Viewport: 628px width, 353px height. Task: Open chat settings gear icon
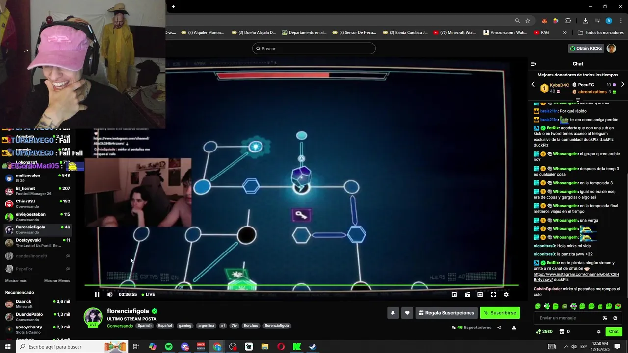click(599, 332)
